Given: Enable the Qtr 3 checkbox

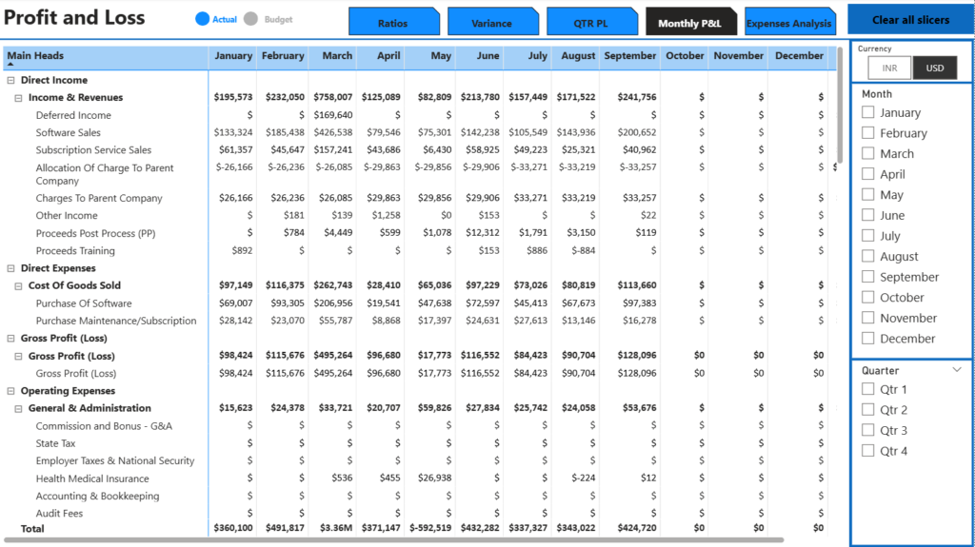Looking at the screenshot, I should pos(867,431).
